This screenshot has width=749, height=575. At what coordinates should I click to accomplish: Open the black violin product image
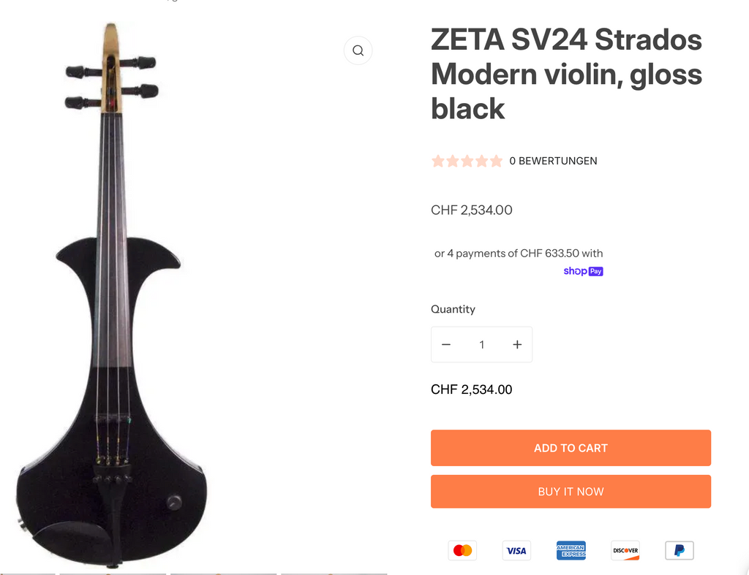click(x=113, y=329)
